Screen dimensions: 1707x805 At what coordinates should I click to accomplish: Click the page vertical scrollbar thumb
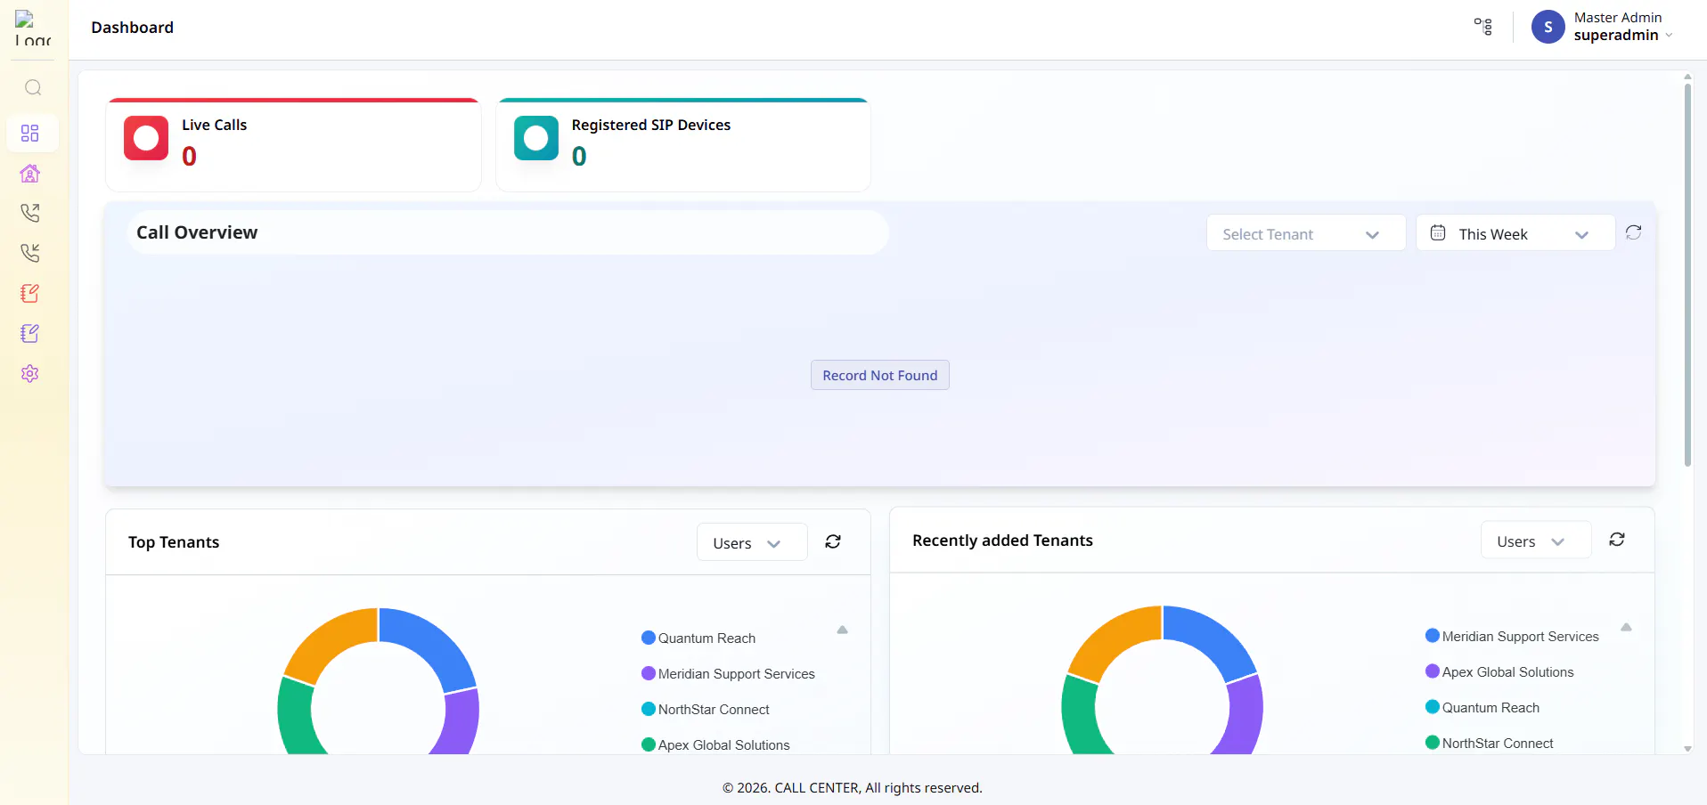(1687, 274)
